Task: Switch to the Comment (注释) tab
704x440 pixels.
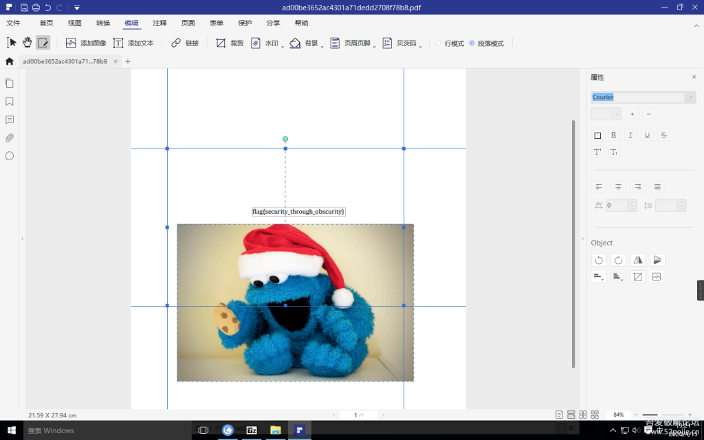Action: coord(159,23)
